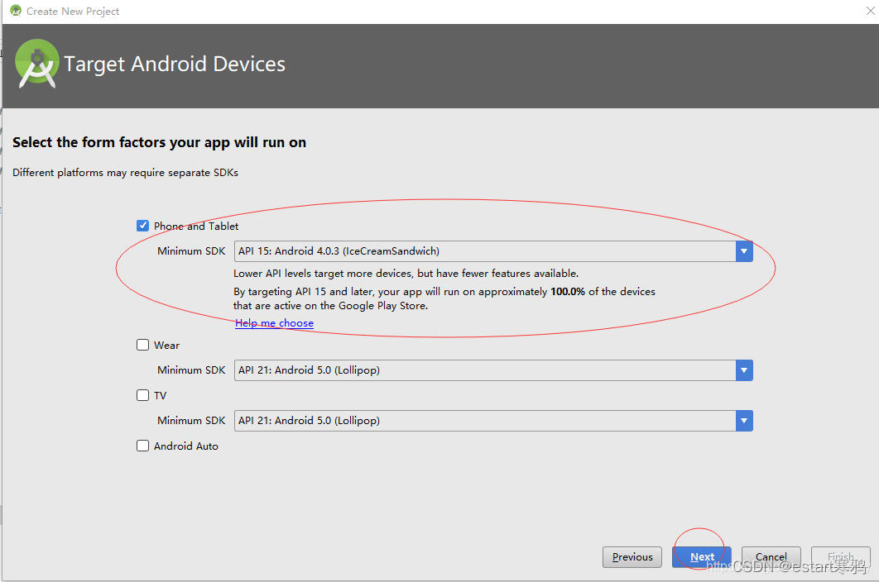The height and width of the screenshot is (582, 879).
Task: Cancel the new project wizard
Action: [x=771, y=557]
